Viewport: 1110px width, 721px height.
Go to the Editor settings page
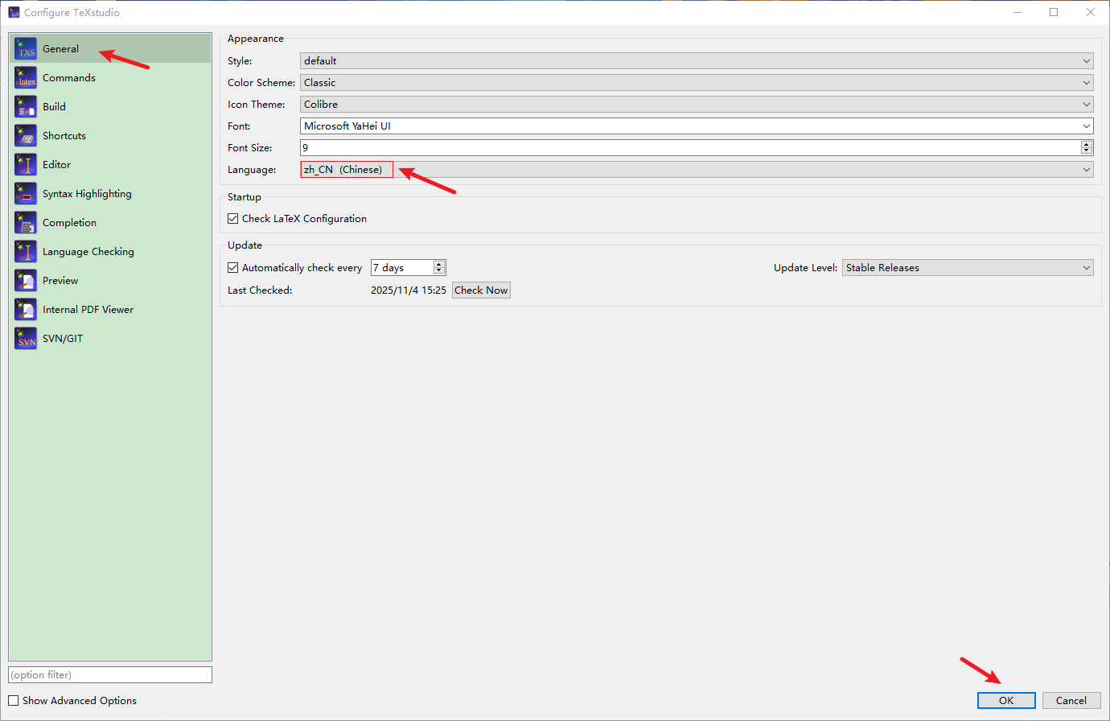point(110,165)
